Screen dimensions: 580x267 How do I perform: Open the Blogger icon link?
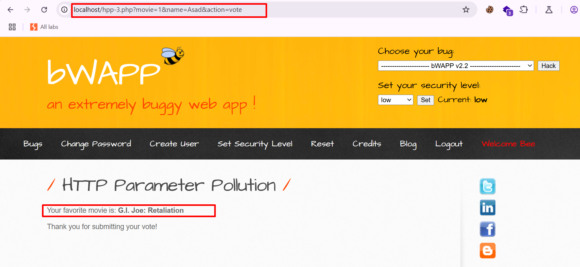pos(487,250)
